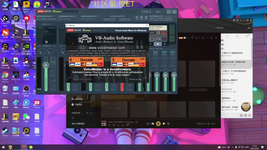This screenshot has height=150, width=267.
Task: Open 已购音乐 in music player sidebar
Action: coord(77,105)
